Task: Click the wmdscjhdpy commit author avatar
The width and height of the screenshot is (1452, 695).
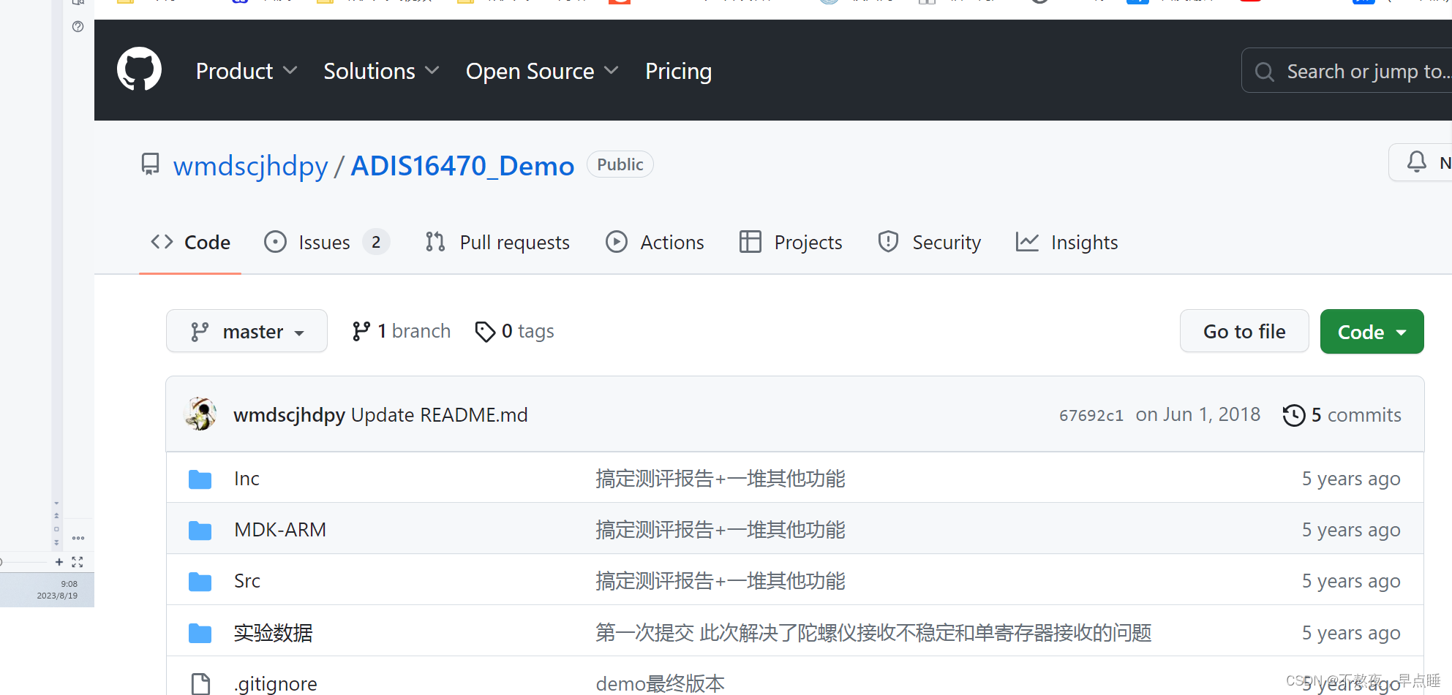Action: tap(200, 414)
